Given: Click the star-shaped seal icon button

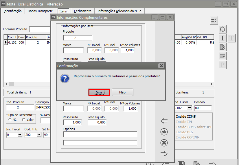Looking at the screenshot, I should coord(222,29).
